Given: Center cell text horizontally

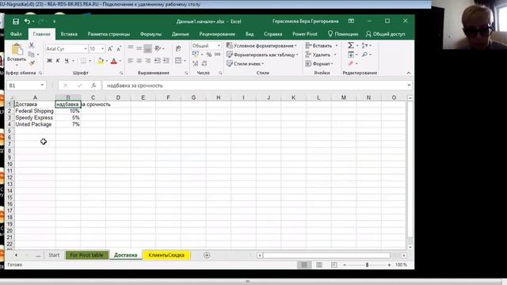Looking at the screenshot, I should click(139, 61).
